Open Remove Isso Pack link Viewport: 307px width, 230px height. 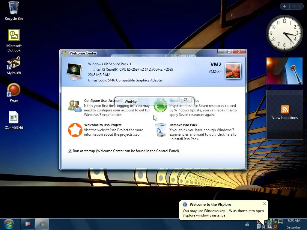point(183,125)
